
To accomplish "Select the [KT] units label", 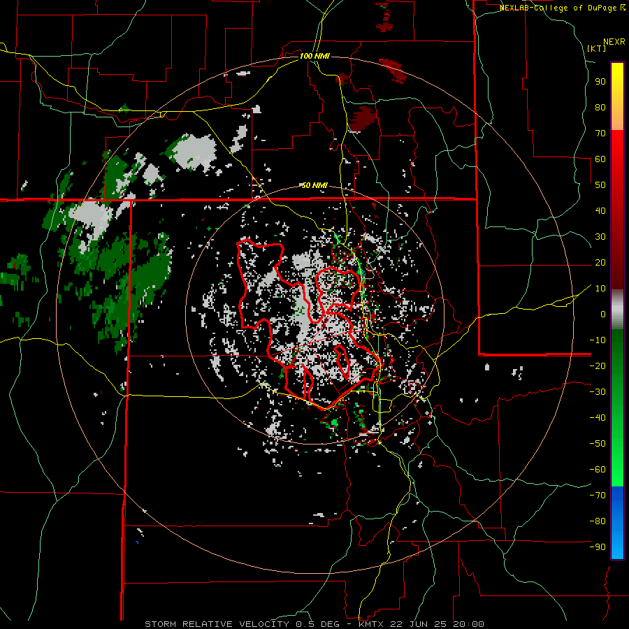I will click(x=596, y=48).
